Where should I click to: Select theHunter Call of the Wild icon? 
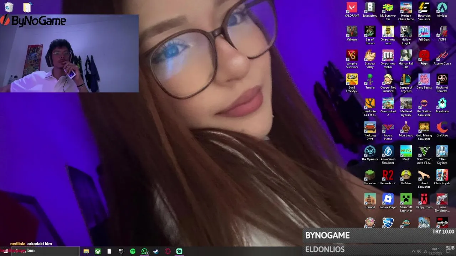370,107
